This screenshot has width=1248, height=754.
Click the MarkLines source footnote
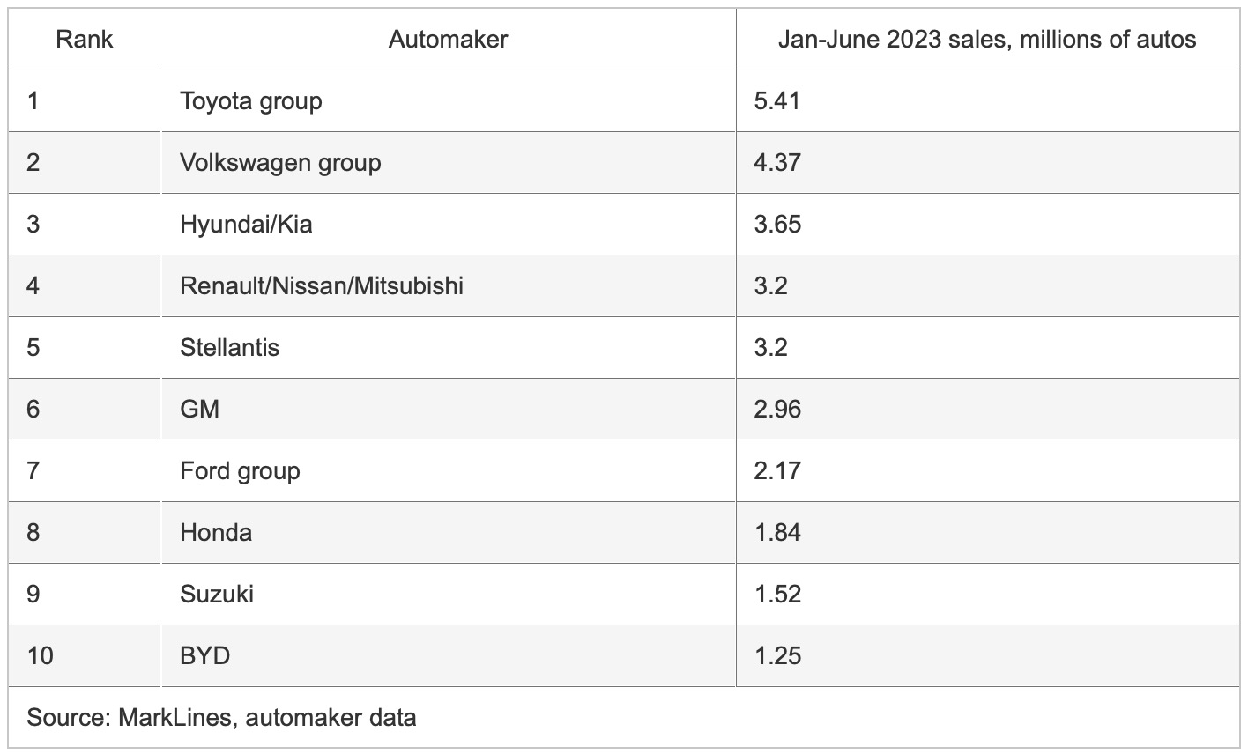(x=221, y=717)
